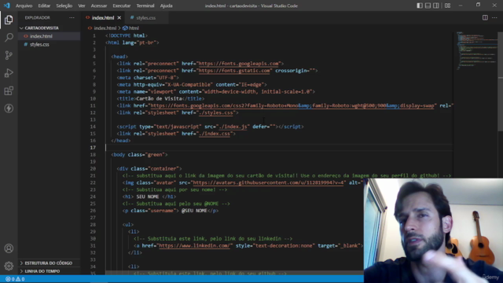The width and height of the screenshot is (503, 283).
Task: Open the Arquivo menu
Action: tap(24, 6)
